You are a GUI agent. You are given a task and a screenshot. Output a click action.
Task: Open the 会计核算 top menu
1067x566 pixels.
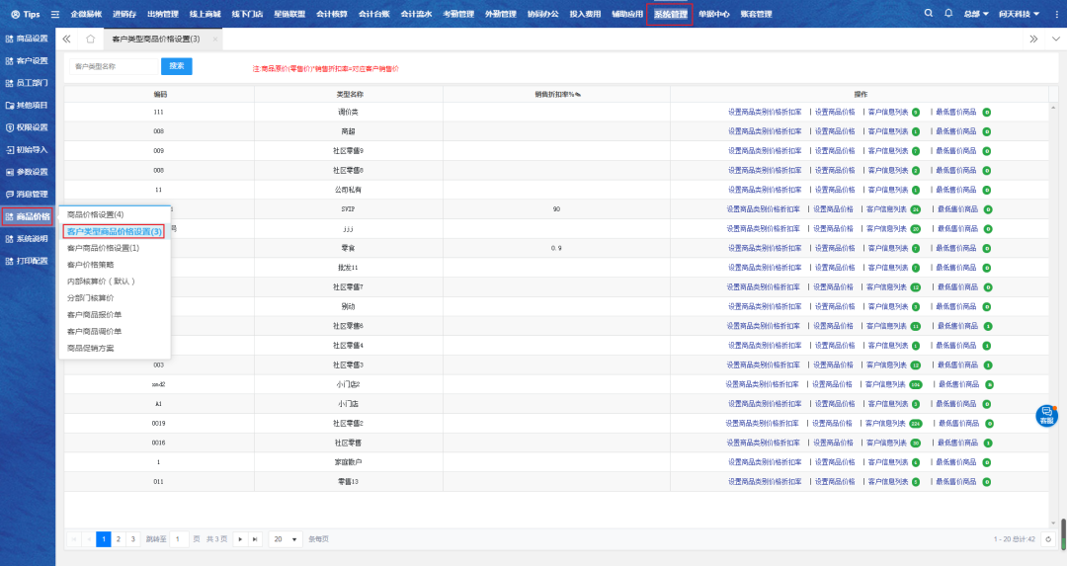point(333,15)
